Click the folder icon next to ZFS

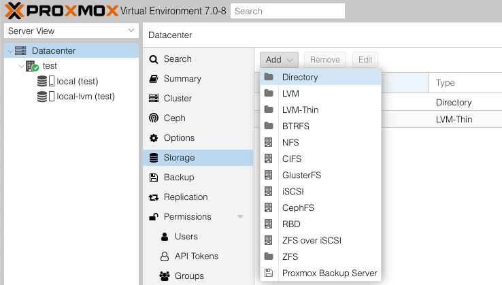click(269, 256)
